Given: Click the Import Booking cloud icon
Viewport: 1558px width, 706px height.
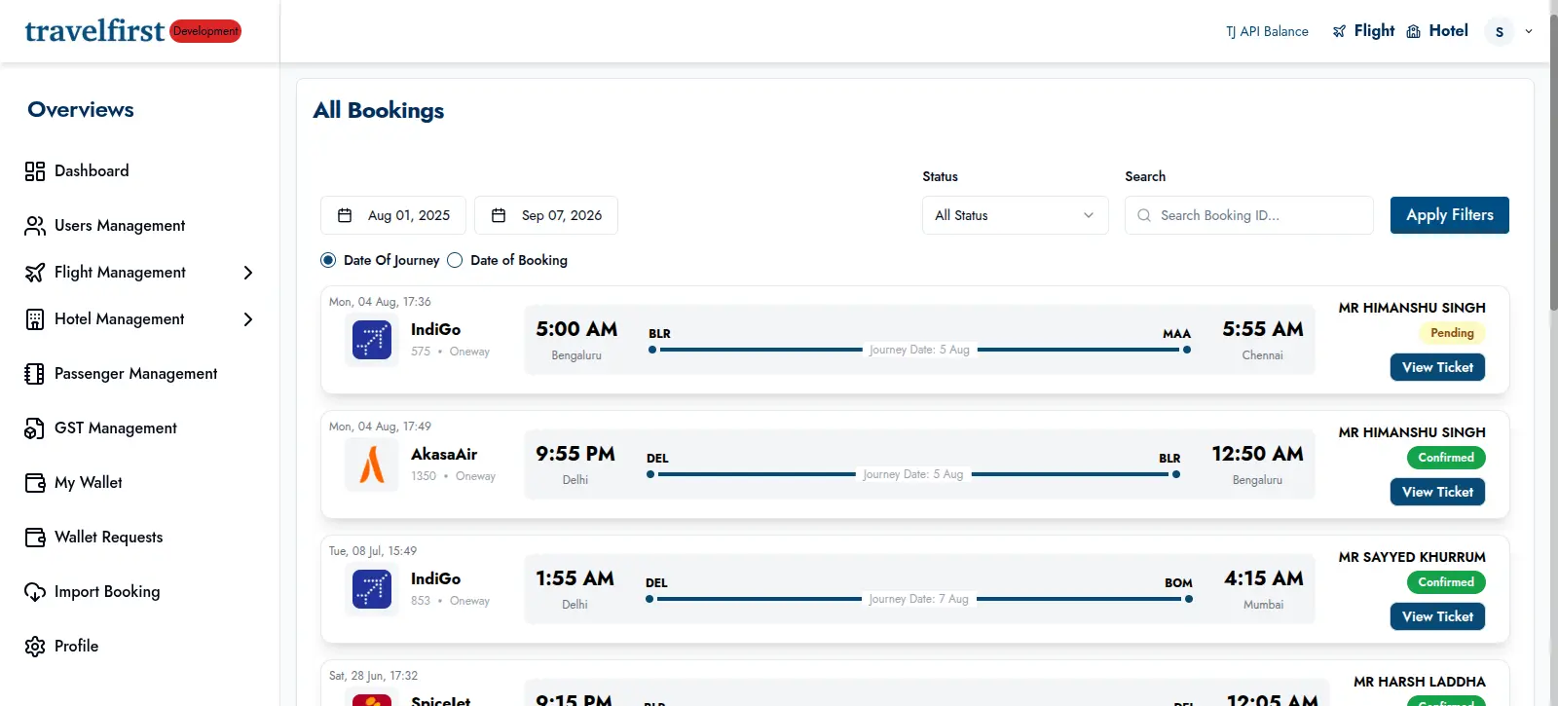Looking at the screenshot, I should click(x=35, y=592).
